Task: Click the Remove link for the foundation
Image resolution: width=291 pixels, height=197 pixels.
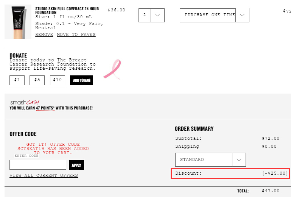Action: pos(44,34)
